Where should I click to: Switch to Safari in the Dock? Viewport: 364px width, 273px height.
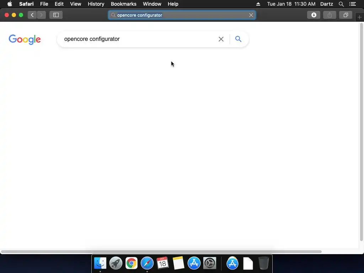147,263
